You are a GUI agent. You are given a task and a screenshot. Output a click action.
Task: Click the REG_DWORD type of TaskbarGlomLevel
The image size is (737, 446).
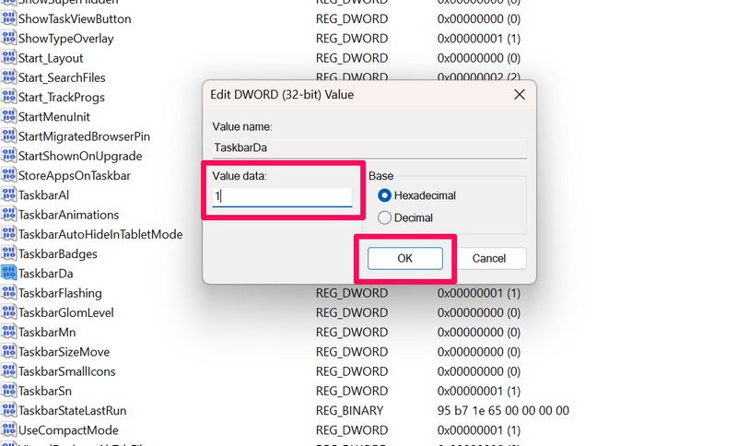tap(352, 312)
